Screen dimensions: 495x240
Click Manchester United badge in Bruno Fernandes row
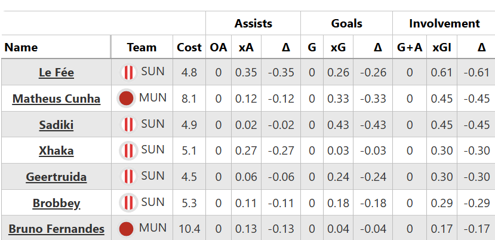click(126, 229)
